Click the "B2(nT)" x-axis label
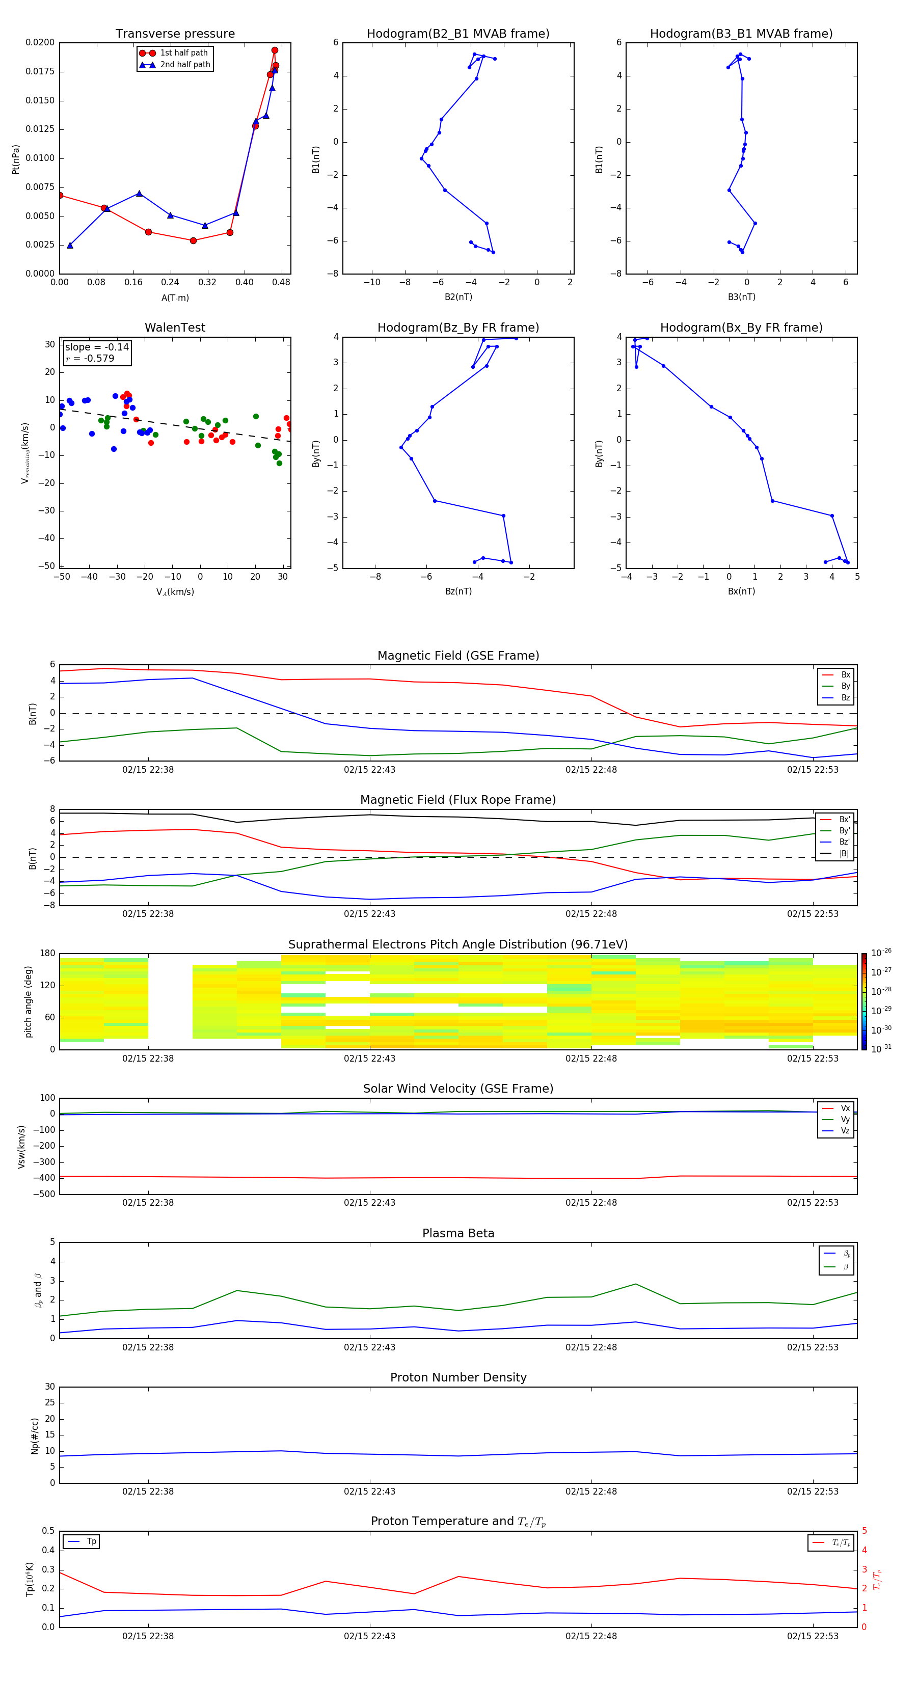 coord(458,297)
